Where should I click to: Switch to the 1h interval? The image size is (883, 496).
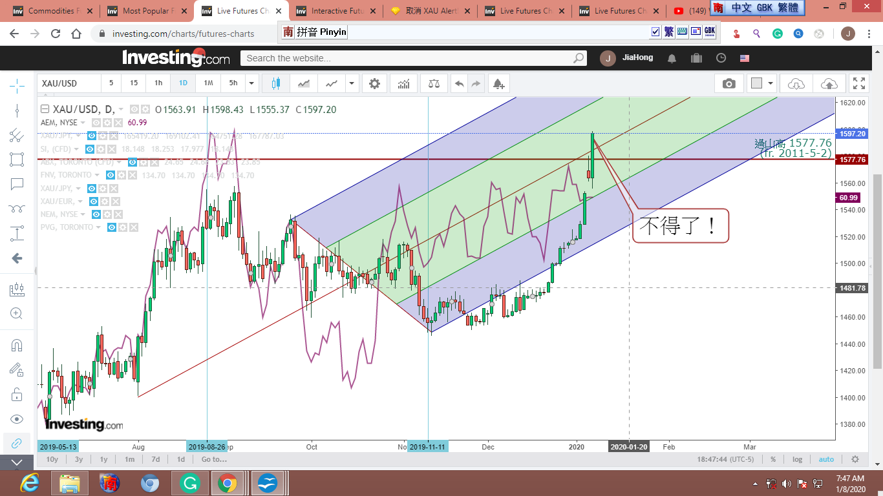point(158,83)
